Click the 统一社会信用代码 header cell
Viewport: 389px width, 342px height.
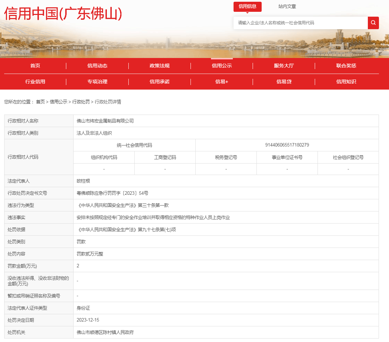(x=134, y=145)
